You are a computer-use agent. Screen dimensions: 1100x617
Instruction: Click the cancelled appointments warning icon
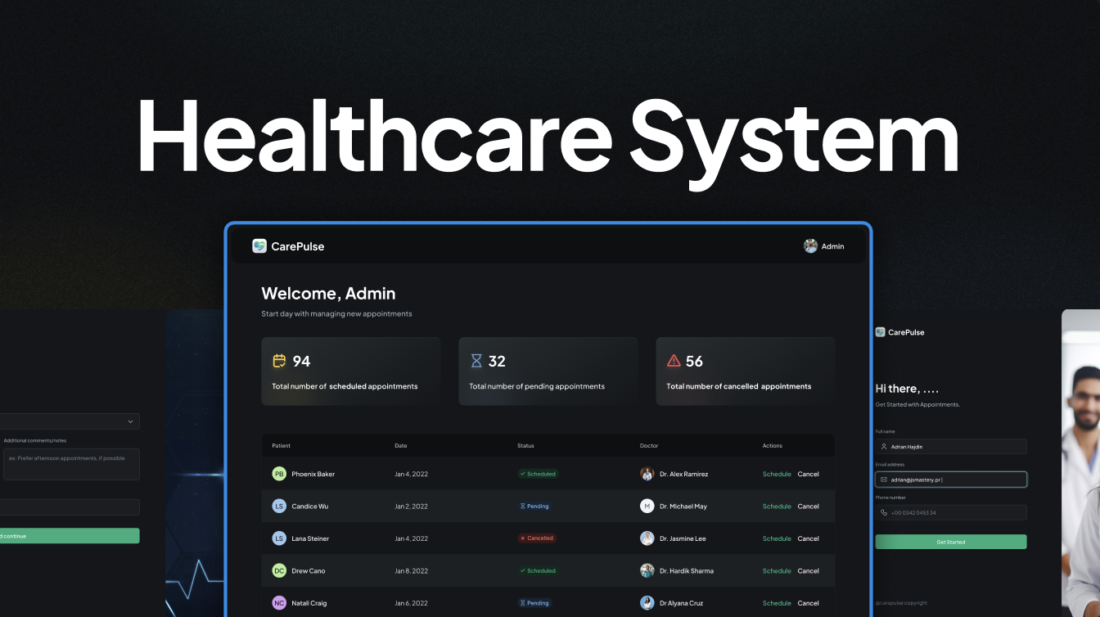(674, 361)
